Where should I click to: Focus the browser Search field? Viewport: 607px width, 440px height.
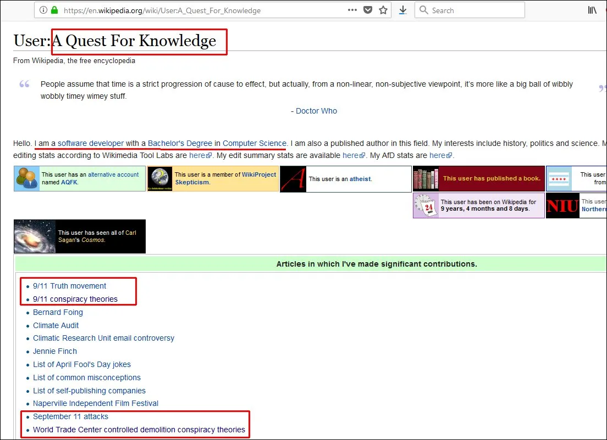[470, 10]
